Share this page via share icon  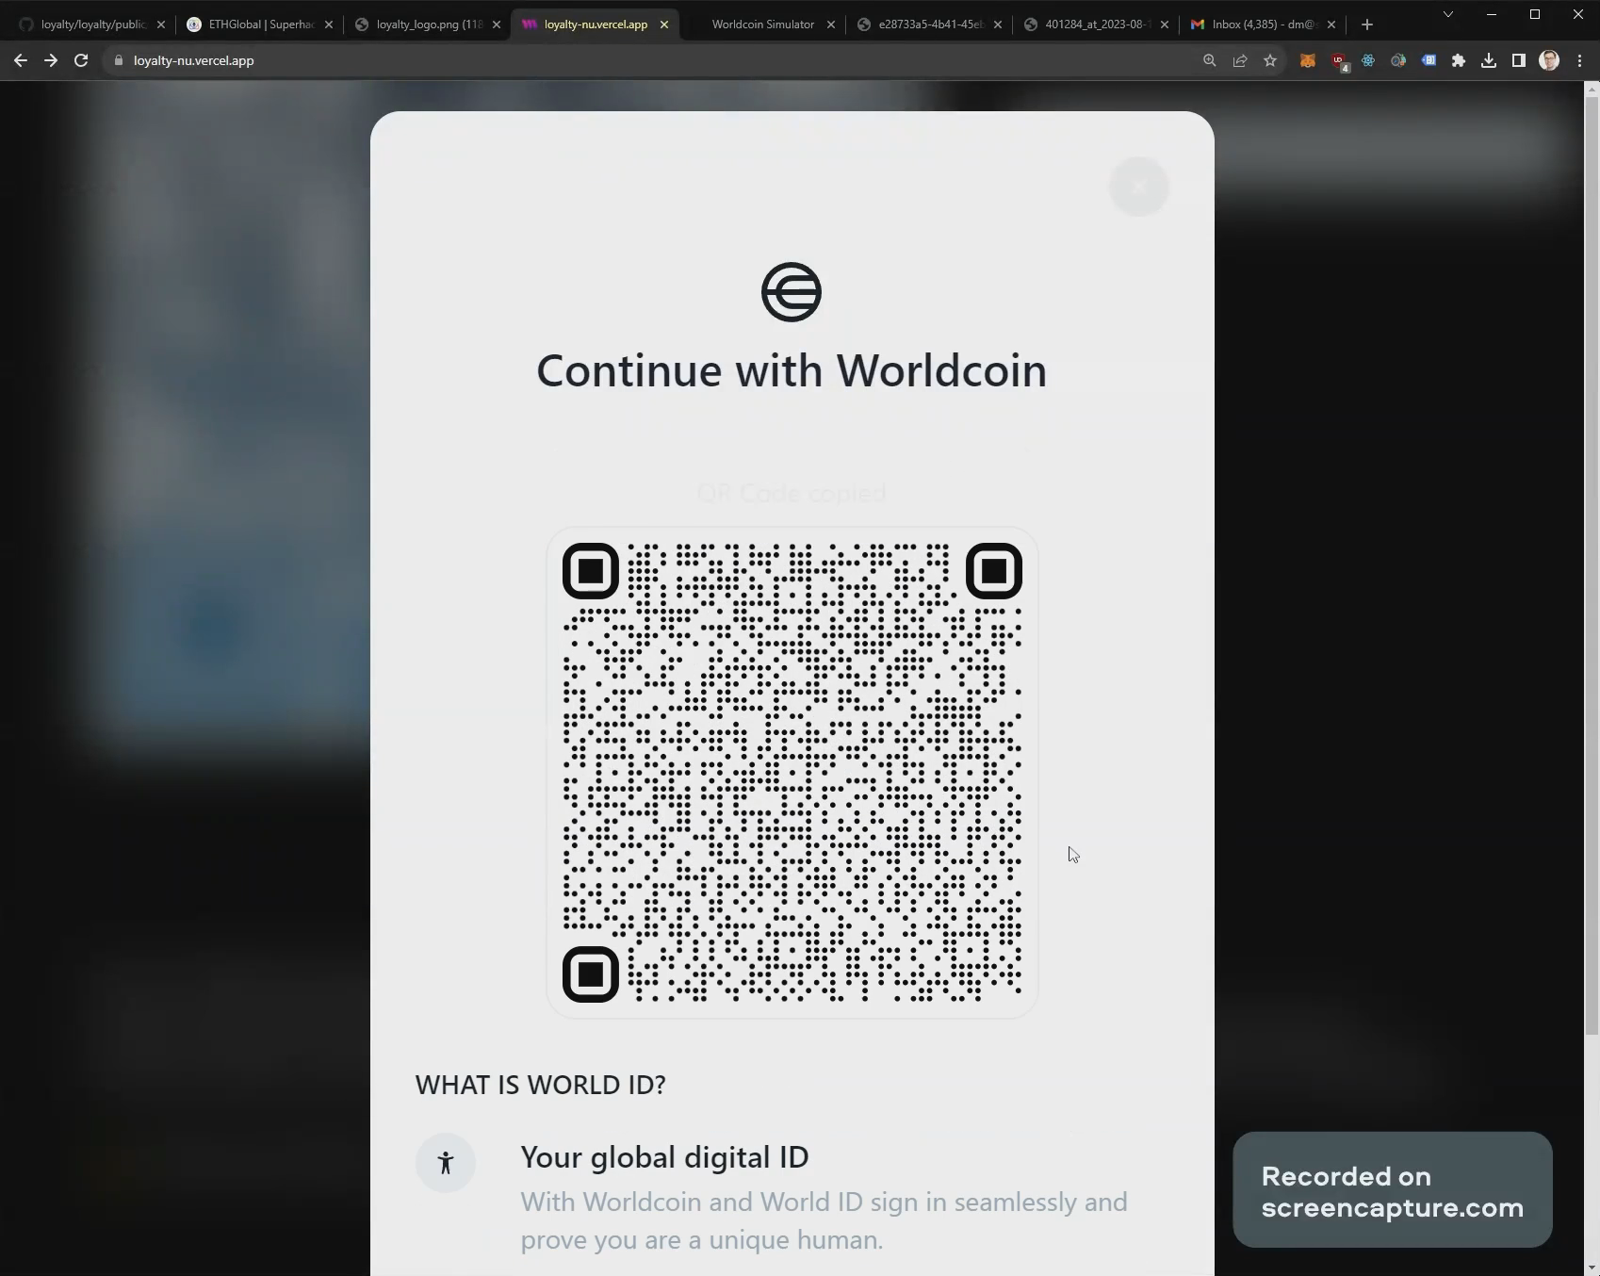[1240, 60]
